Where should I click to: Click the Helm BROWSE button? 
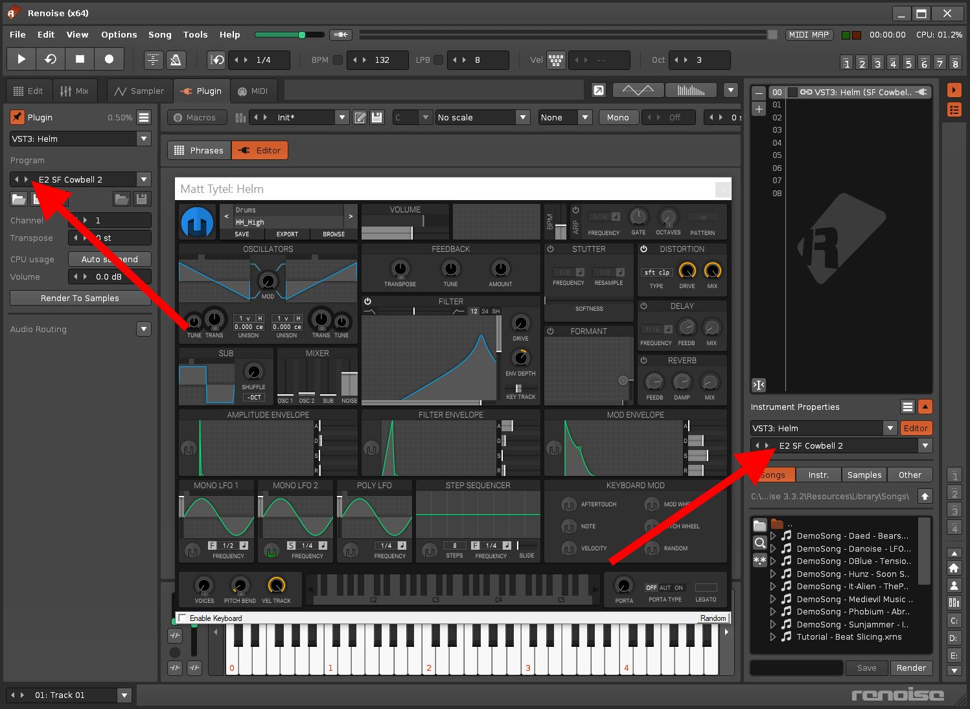[x=334, y=234]
